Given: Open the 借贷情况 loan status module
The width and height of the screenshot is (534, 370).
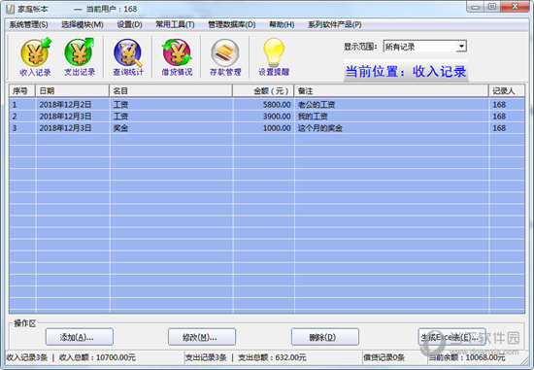Looking at the screenshot, I should pyautogui.click(x=177, y=57).
